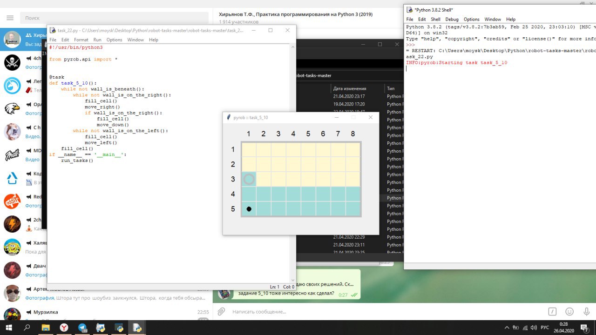The height and width of the screenshot is (335, 596).
Task: Open the chat with the unicorn avatar
Action: tap(12, 86)
